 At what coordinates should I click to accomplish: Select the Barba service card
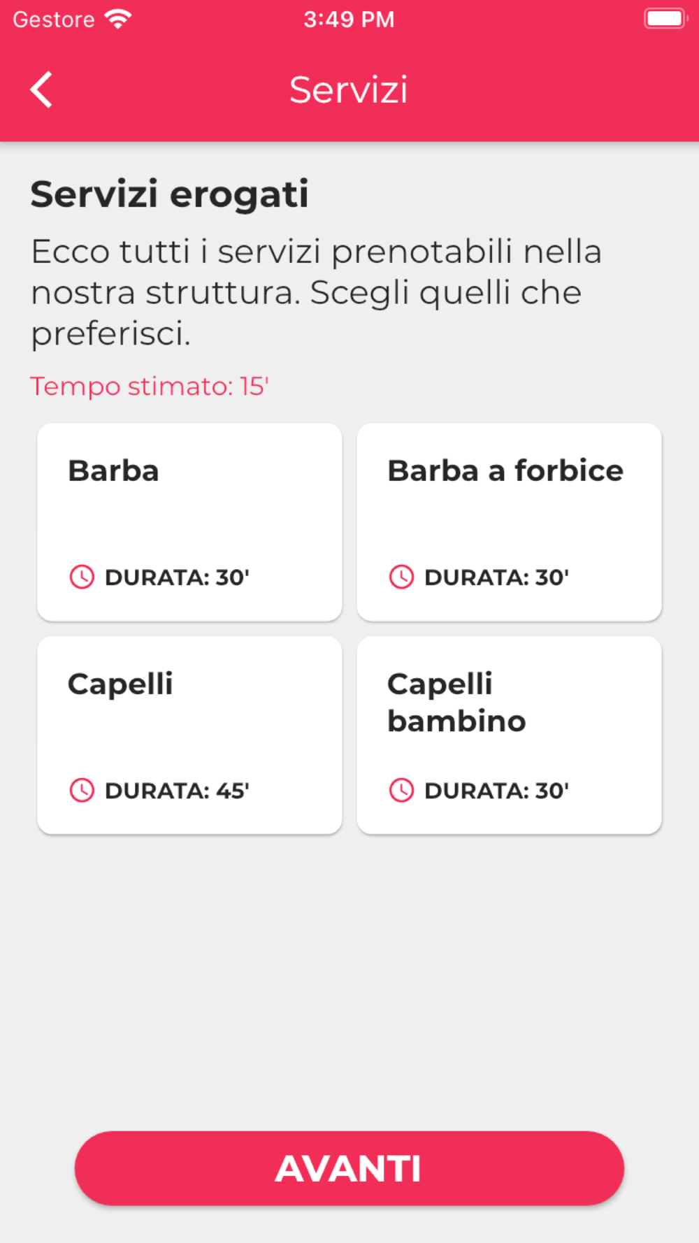click(x=189, y=522)
